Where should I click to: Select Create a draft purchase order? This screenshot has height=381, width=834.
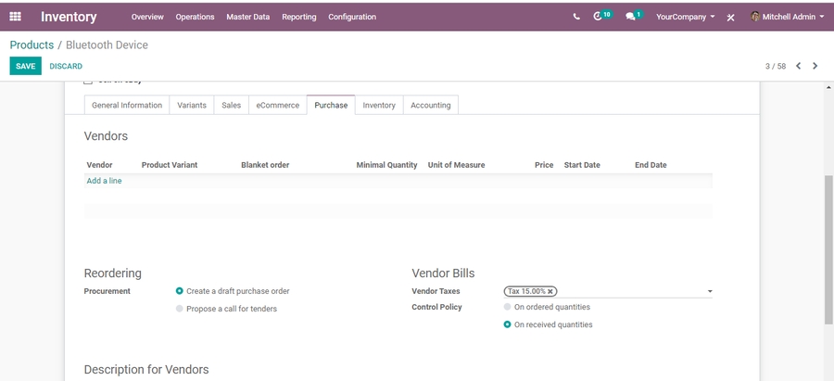point(180,291)
